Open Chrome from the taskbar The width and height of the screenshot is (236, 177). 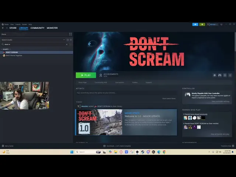[164, 152]
